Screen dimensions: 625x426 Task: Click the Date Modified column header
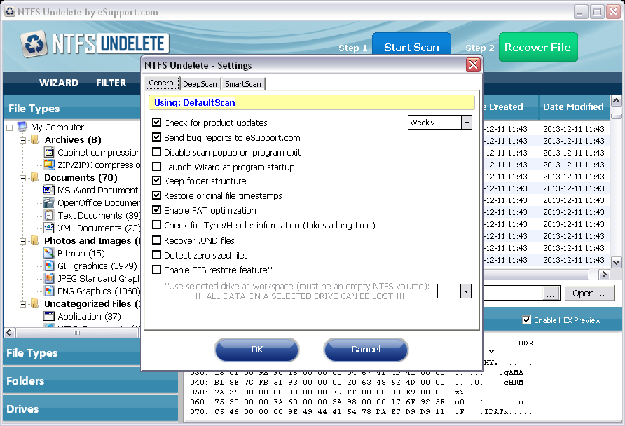(x=574, y=106)
